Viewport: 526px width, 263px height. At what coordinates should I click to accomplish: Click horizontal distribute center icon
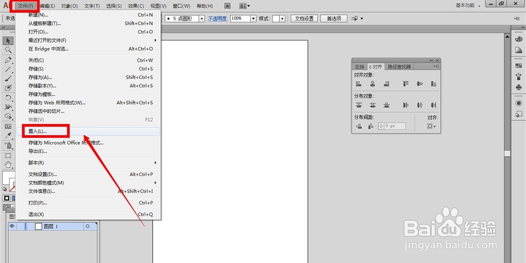420,105
